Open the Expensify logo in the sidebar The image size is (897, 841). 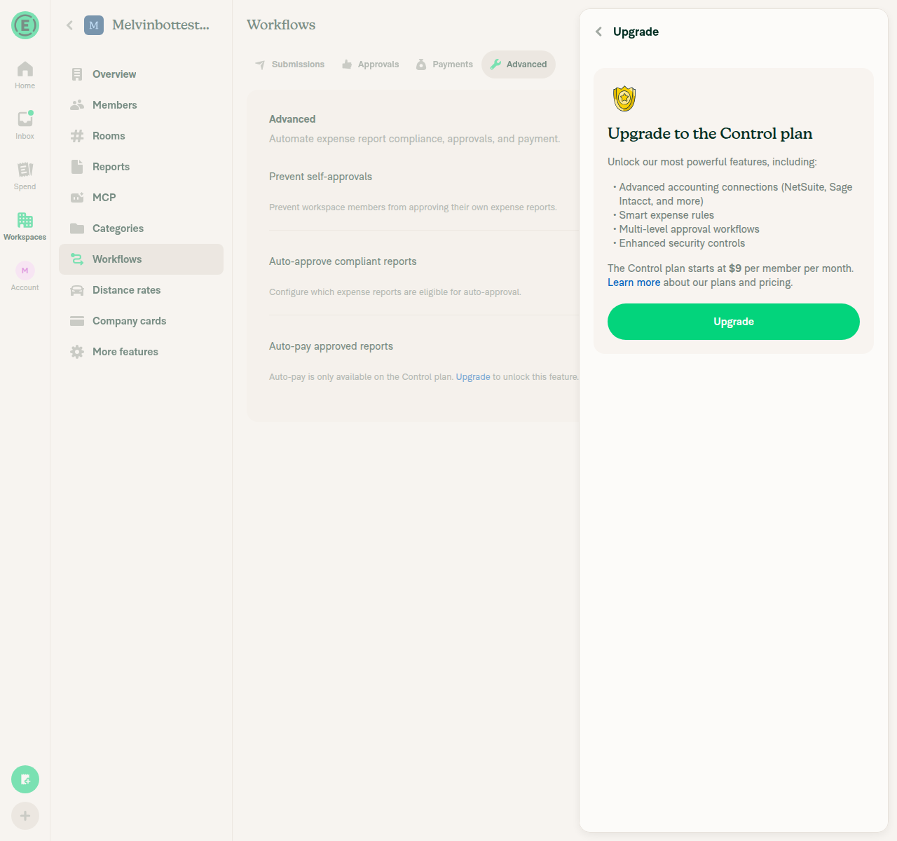point(25,26)
